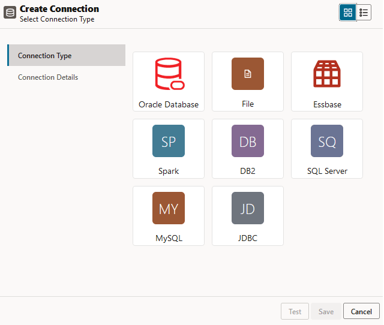Viewport: 384px width, 325px height.
Task: Click the database icon beside Create Connection
Action: (10, 13)
